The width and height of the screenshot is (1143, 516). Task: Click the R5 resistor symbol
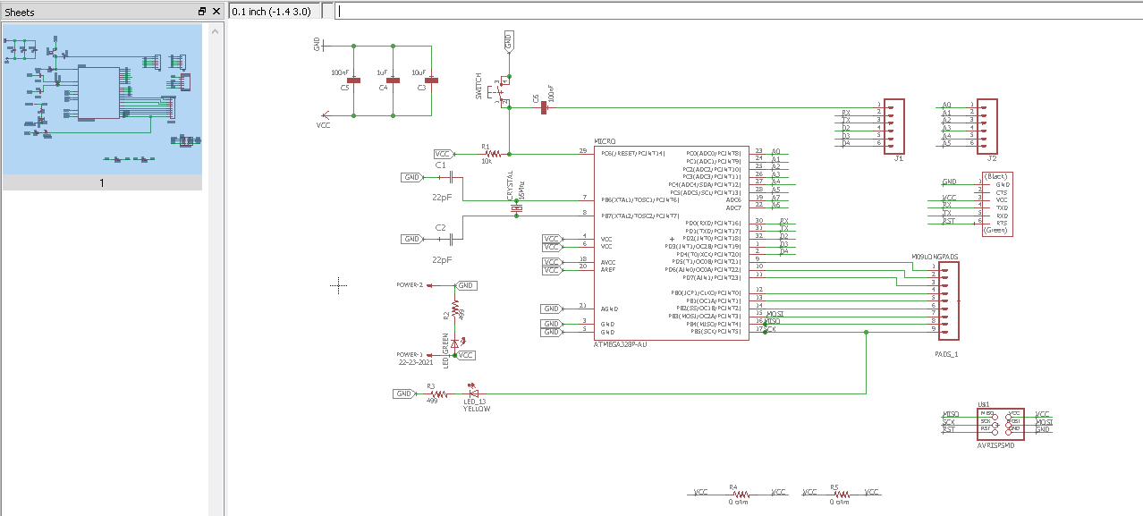(x=840, y=493)
